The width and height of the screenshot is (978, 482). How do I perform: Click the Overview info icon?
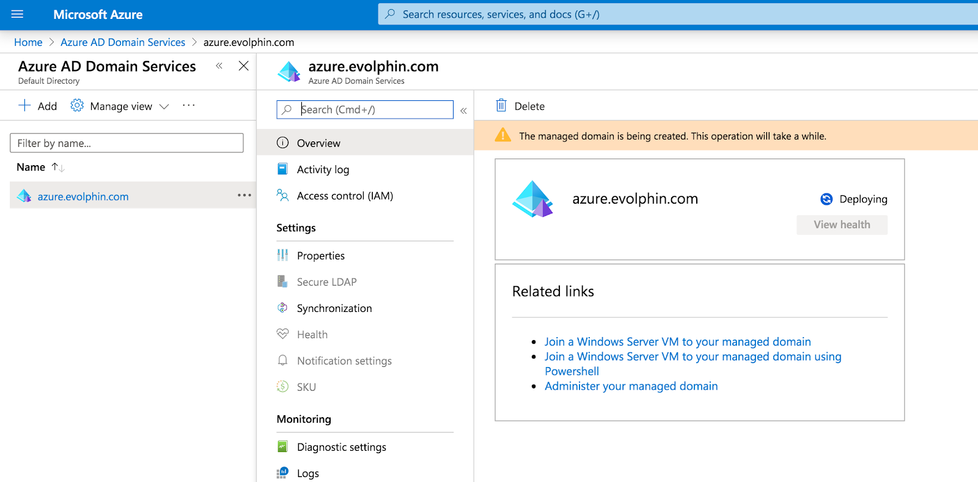(x=282, y=143)
